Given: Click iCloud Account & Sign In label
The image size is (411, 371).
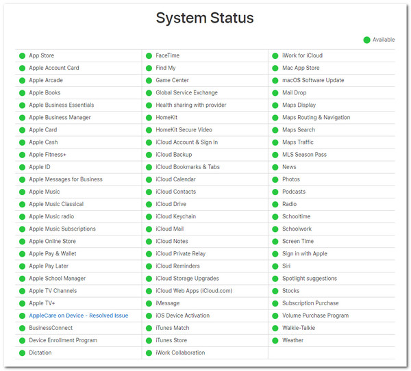Looking at the screenshot, I should tap(186, 142).
